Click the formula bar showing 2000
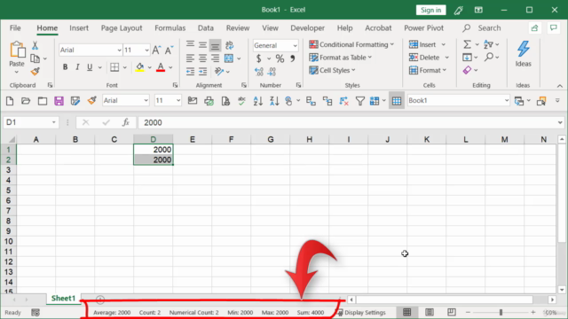 pos(348,122)
